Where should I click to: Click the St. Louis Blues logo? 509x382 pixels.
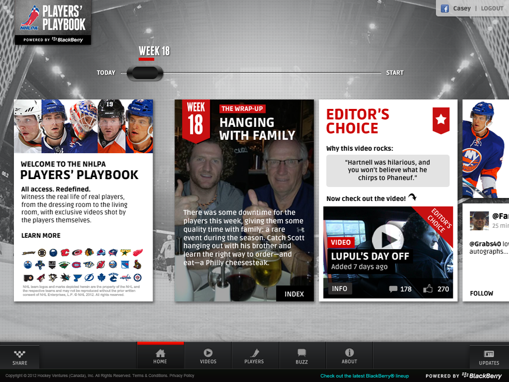tap(77, 278)
